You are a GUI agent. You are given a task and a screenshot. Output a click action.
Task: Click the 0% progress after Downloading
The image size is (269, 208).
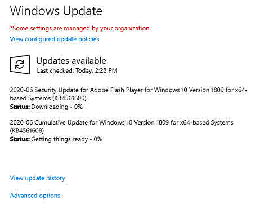[78, 107]
